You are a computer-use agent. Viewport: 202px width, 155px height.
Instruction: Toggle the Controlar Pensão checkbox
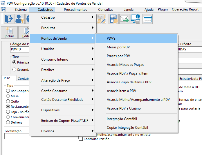coord(81,139)
